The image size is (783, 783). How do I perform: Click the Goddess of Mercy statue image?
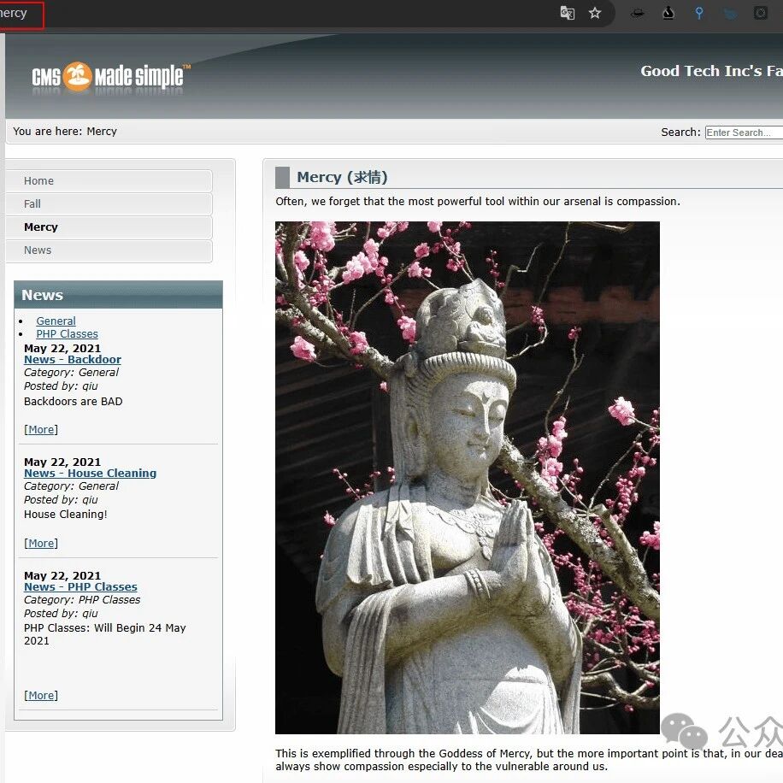(x=467, y=477)
